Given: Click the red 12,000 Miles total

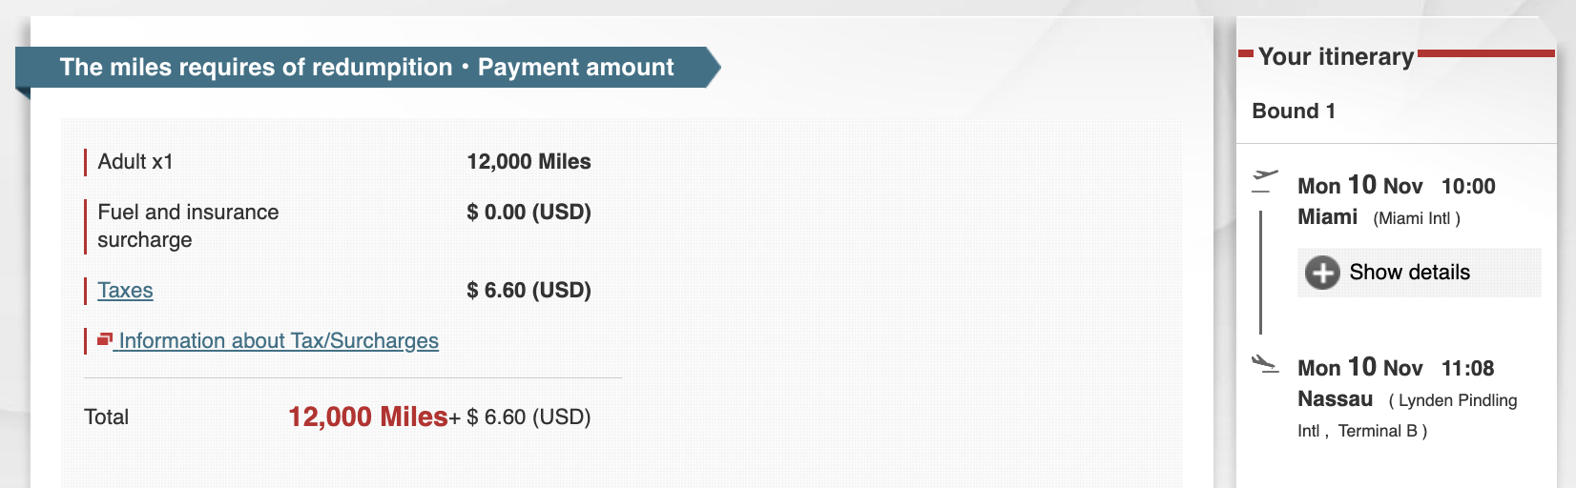Looking at the screenshot, I should [367, 417].
